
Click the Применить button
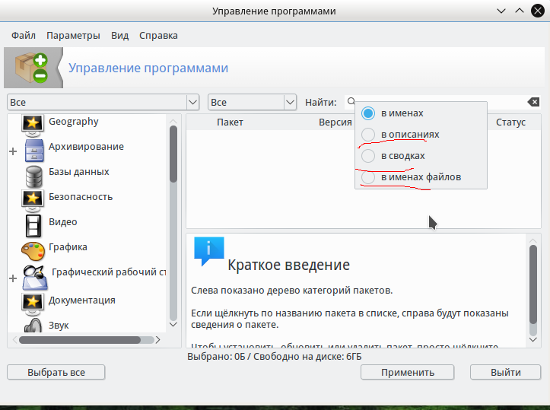pos(408,372)
